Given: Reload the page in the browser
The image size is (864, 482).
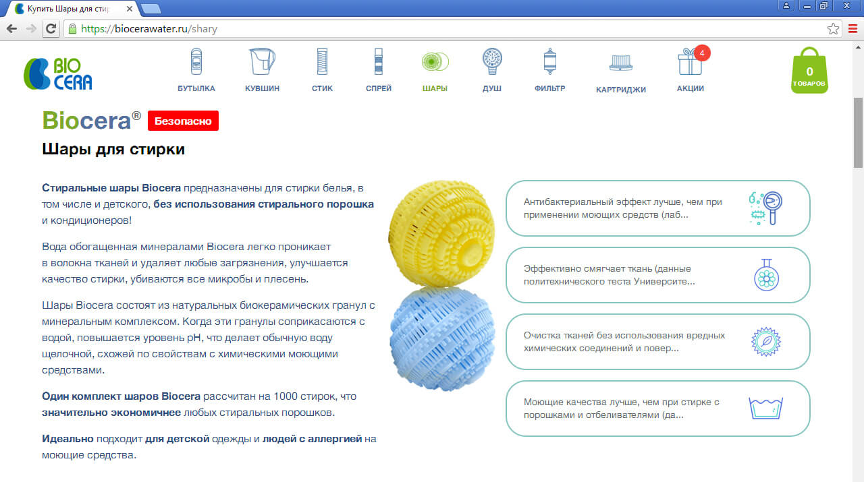Looking at the screenshot, I should click(51, 29).
